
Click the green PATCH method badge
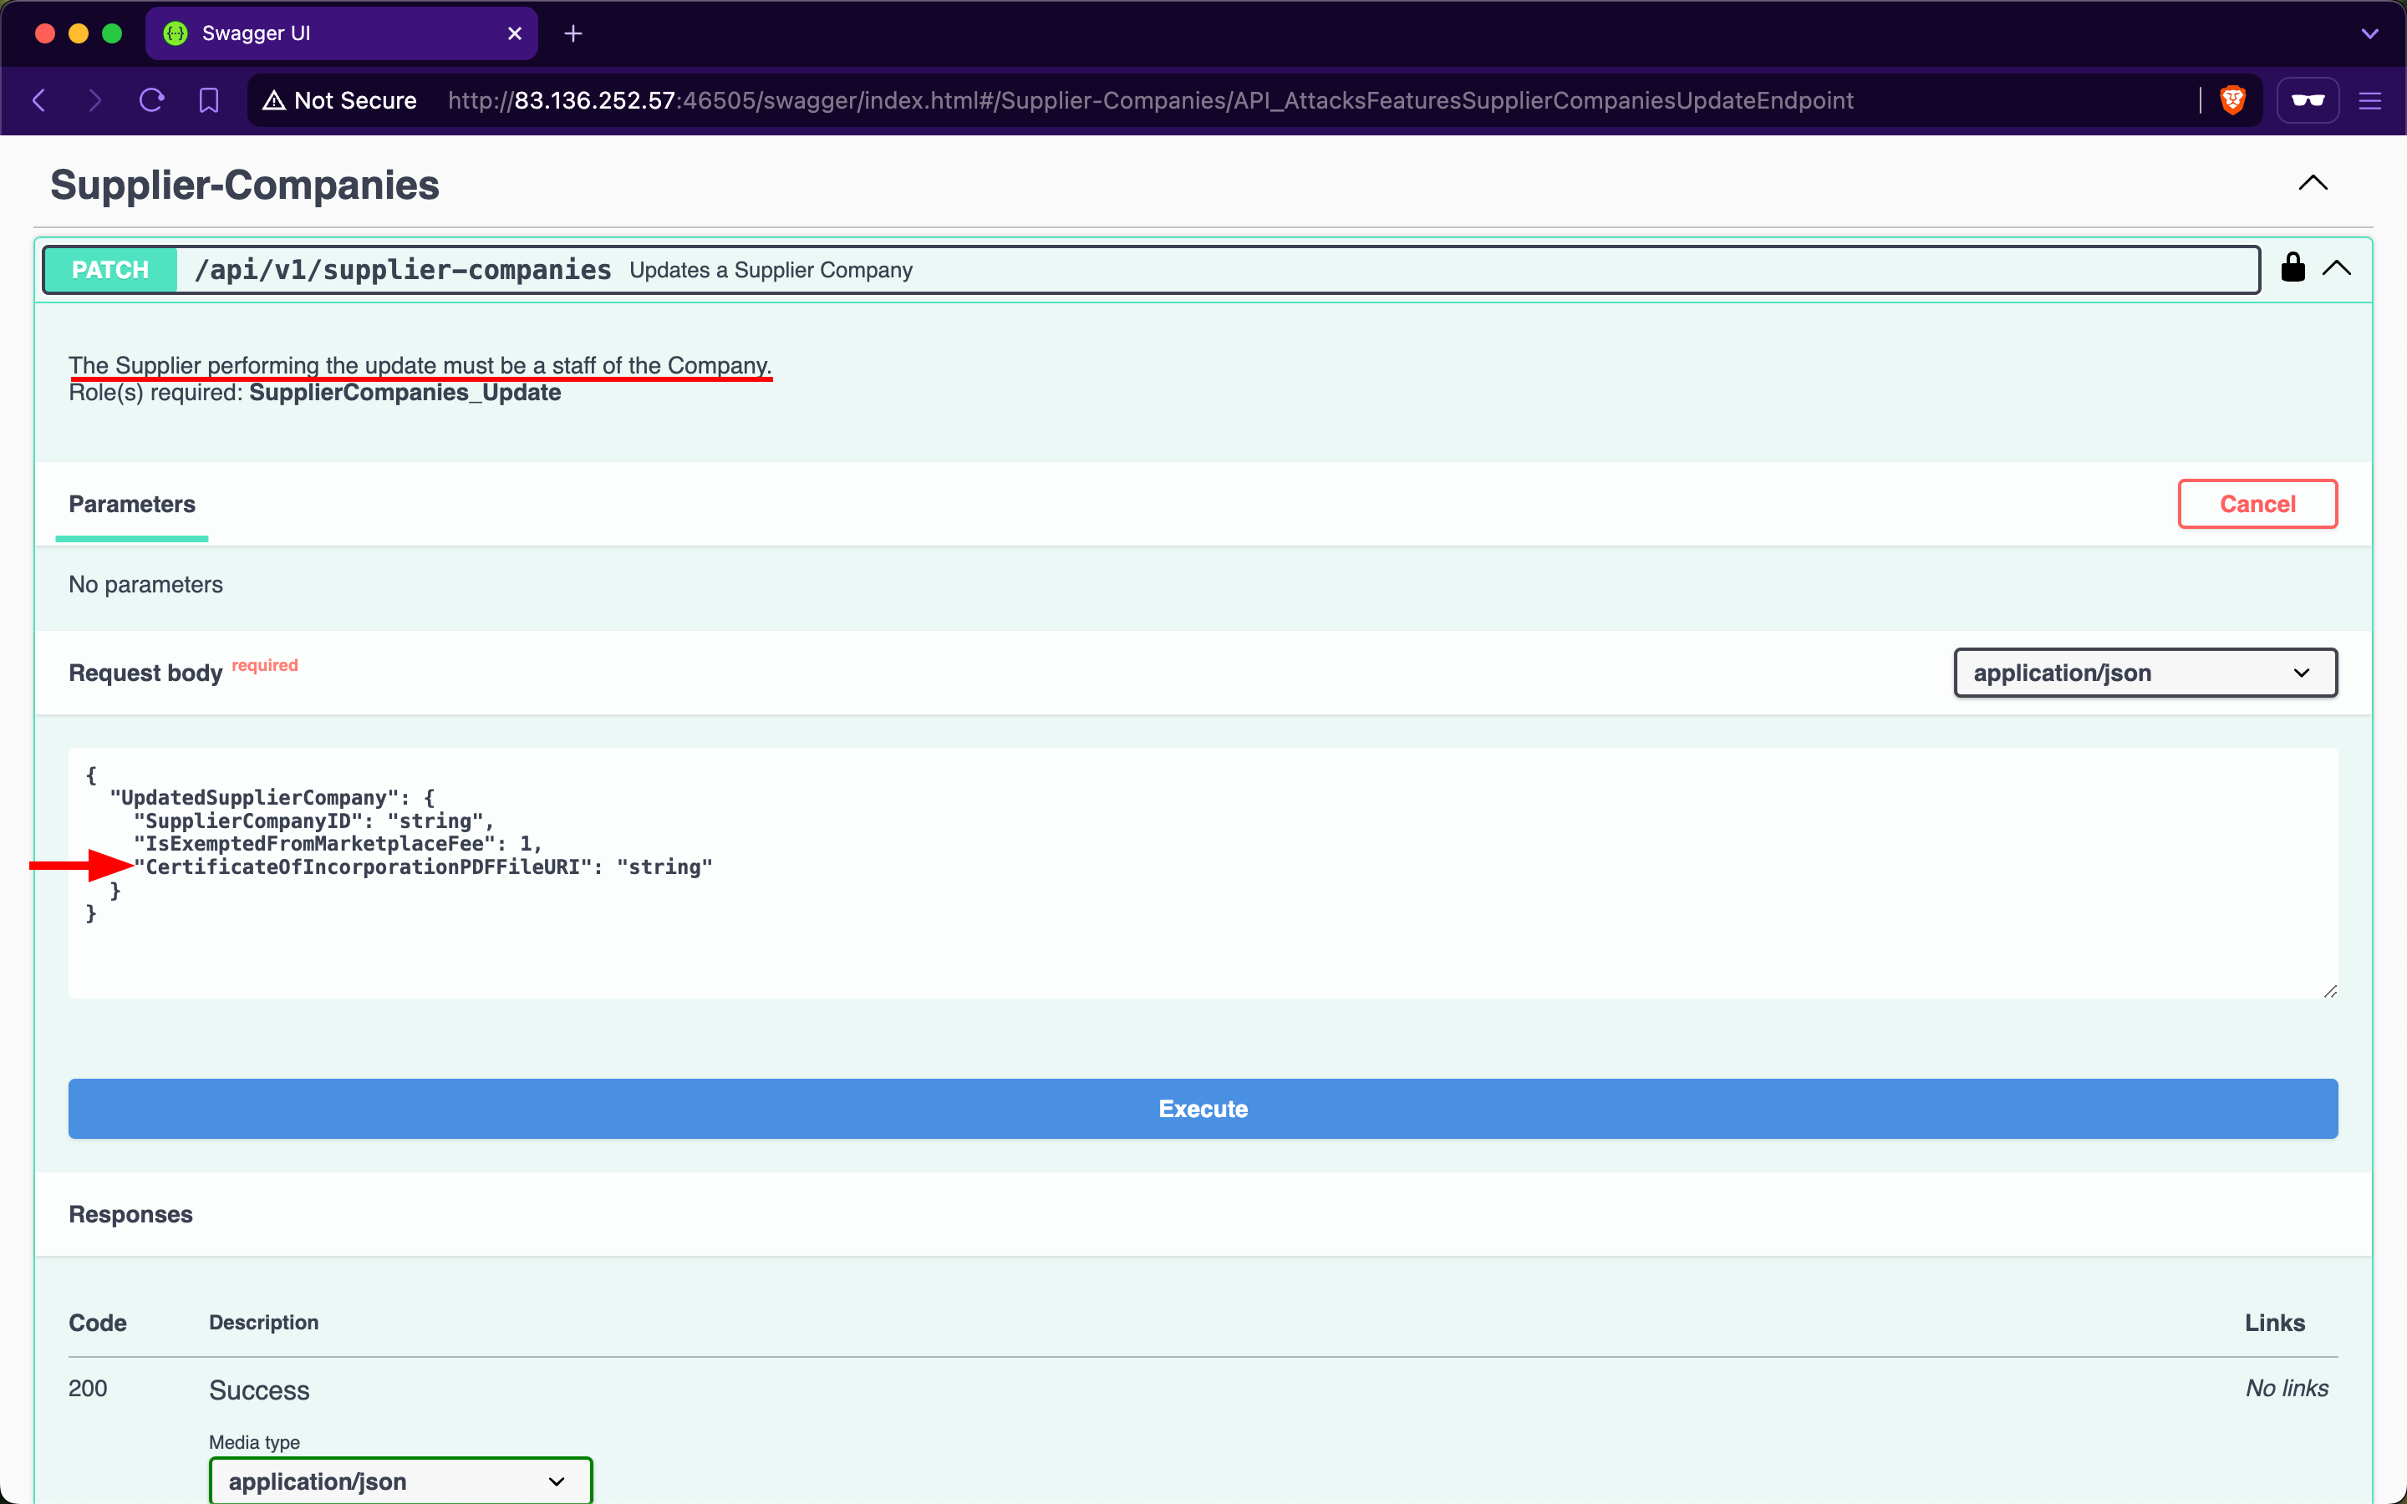pos(110,270)
